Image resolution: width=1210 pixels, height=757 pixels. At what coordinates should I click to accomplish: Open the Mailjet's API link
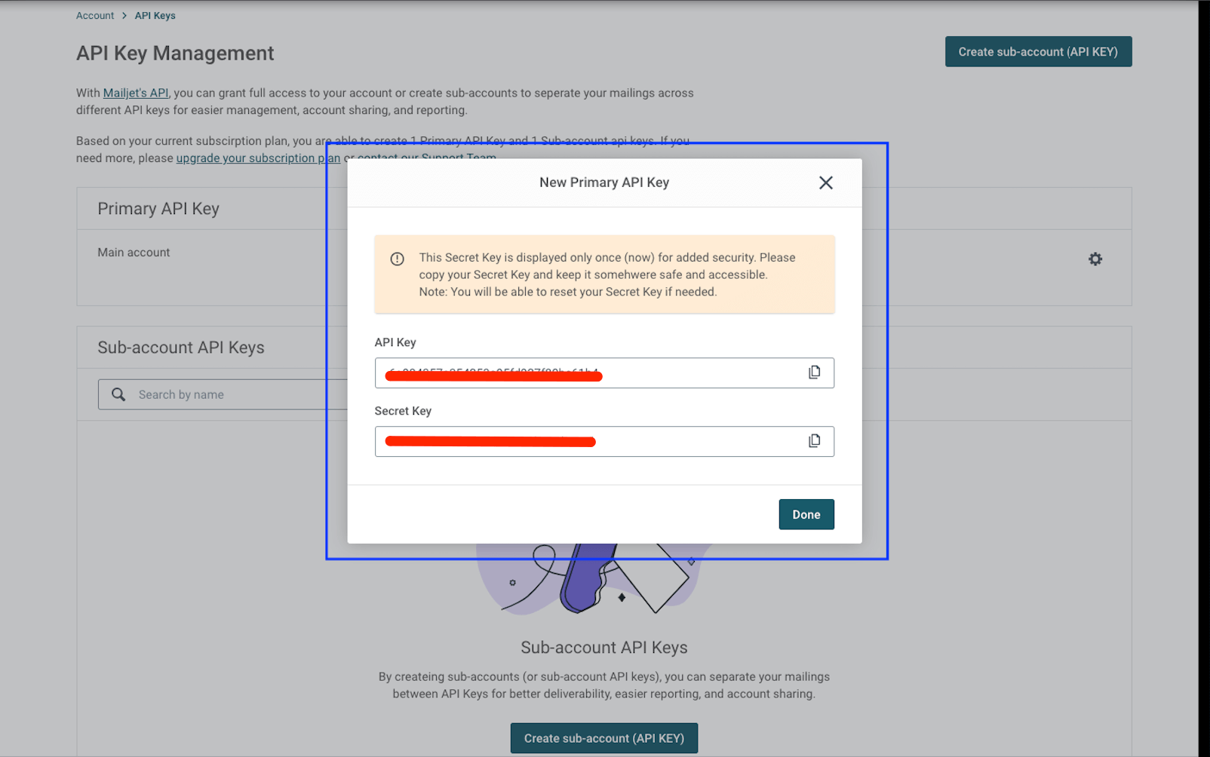136,93
